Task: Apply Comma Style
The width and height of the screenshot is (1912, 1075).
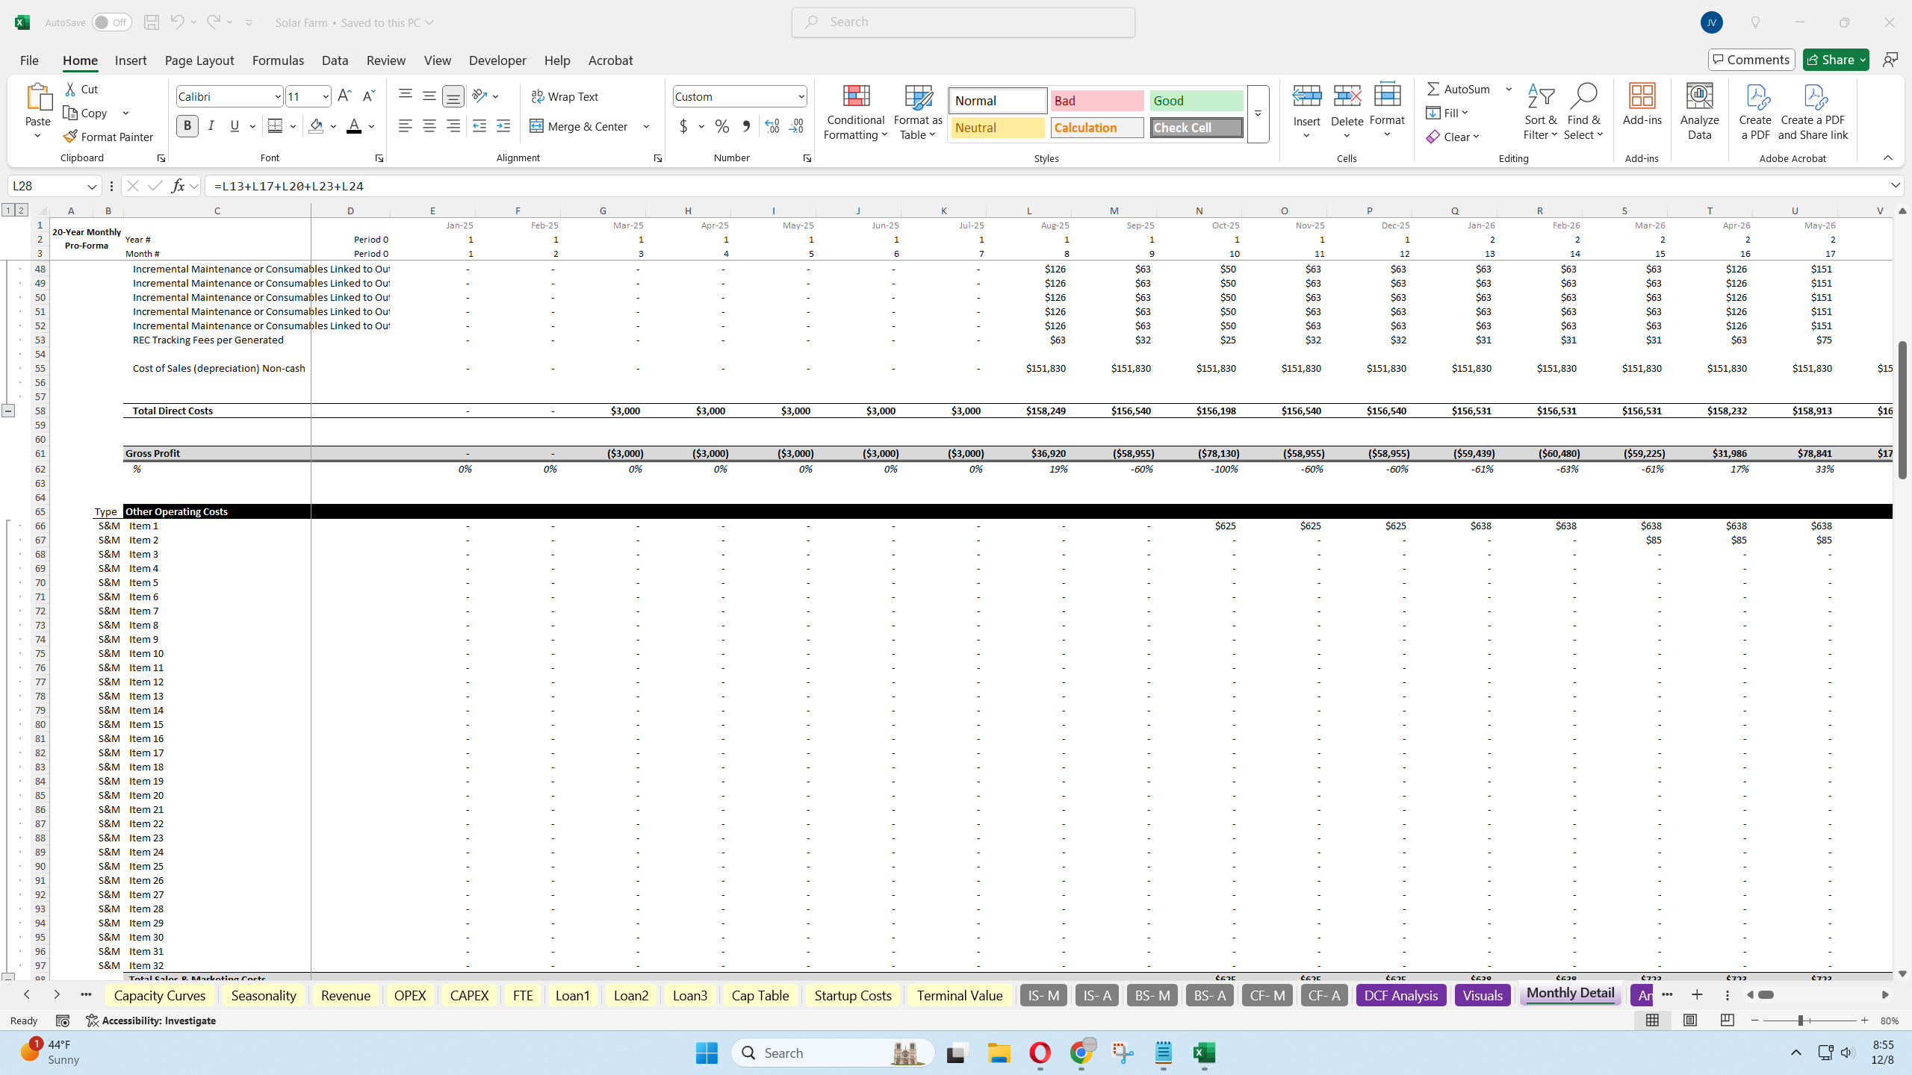Action: (x=746, y=126)
